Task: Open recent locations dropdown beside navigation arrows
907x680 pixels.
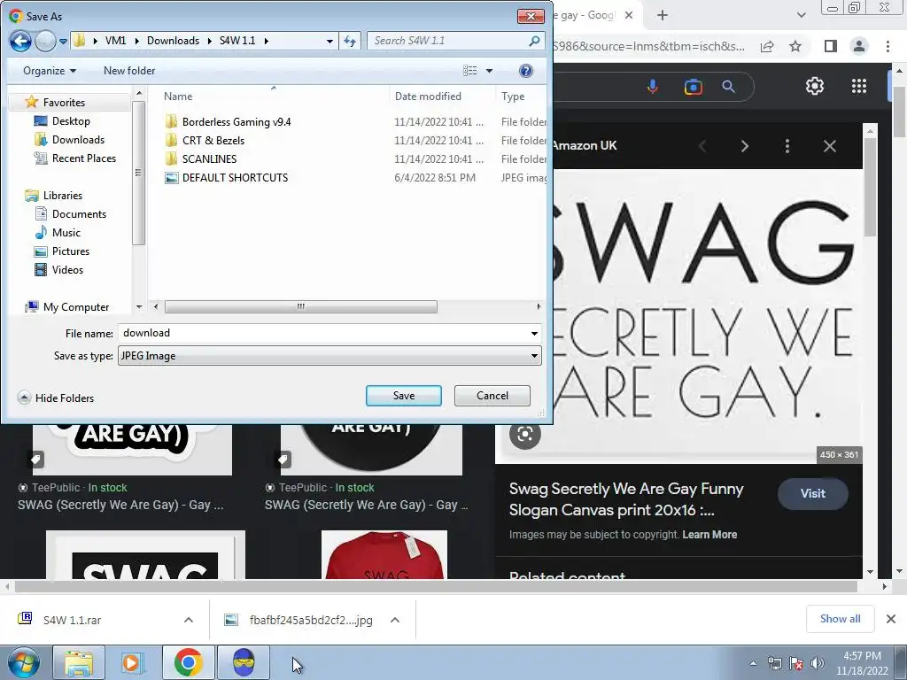Action: tap(63, 41)
